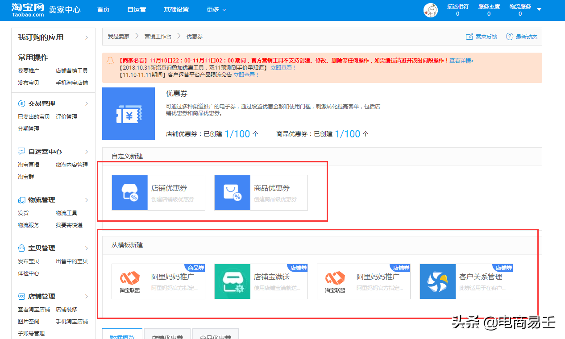Open 淘宝直播 in sidebar
This screenshot has height=339, width=565.
pyautogui.click(x=29, y=165)
